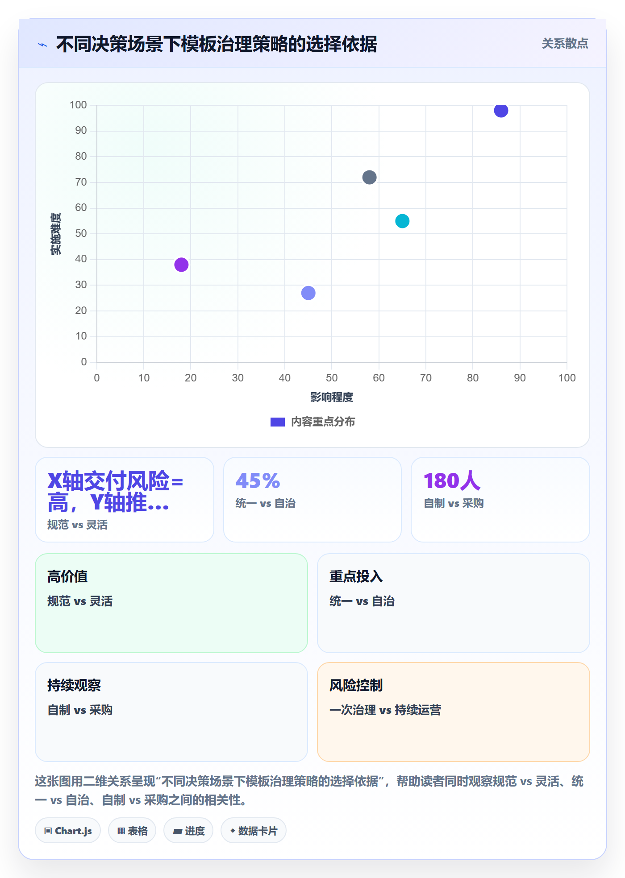Select the 关系散点 chart type label
Viewport: 625px width, 878px height.
pos(565,44)
